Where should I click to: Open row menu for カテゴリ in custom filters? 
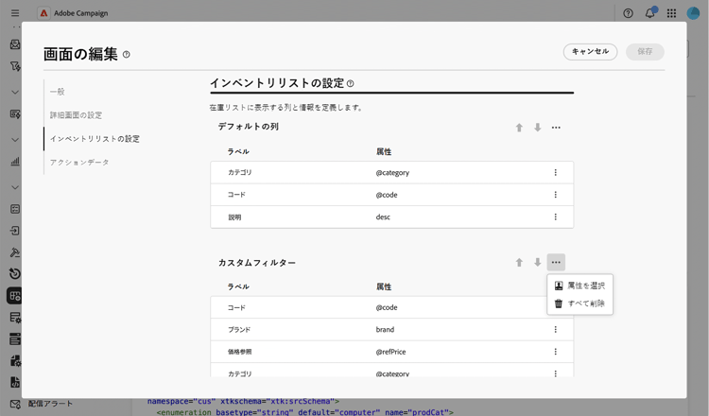tap(555, 373)
